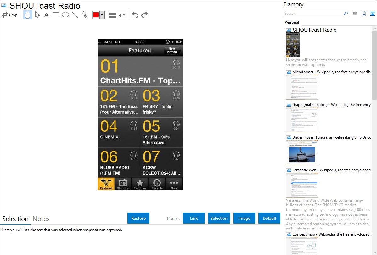Select station 01 ChartHits.FM
The image size is (377, 255).
pos(140,72)
